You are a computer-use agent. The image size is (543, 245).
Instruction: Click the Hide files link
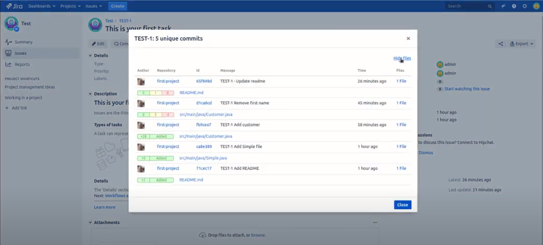tap(402, 58)
